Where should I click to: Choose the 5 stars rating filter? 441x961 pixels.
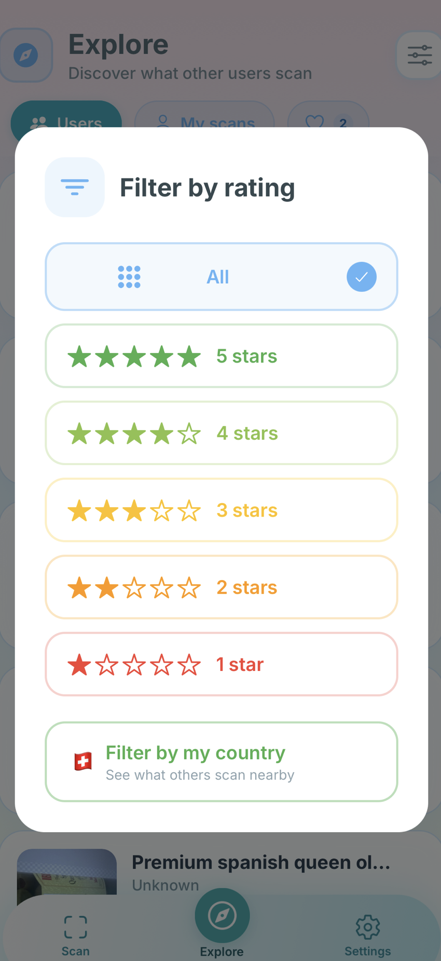[221, 356]
